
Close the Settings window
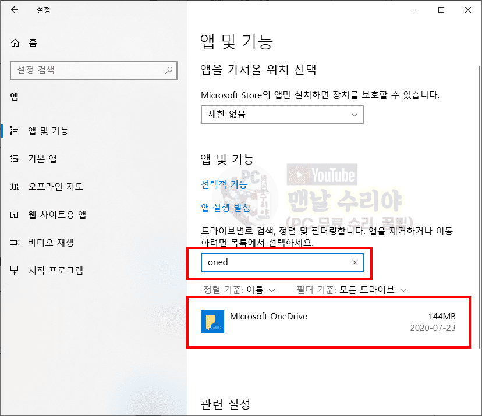(468, 10)
